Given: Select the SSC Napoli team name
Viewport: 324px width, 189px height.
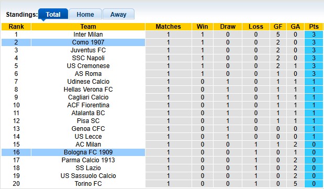Looking at the screenshot, I should point(88,58).
